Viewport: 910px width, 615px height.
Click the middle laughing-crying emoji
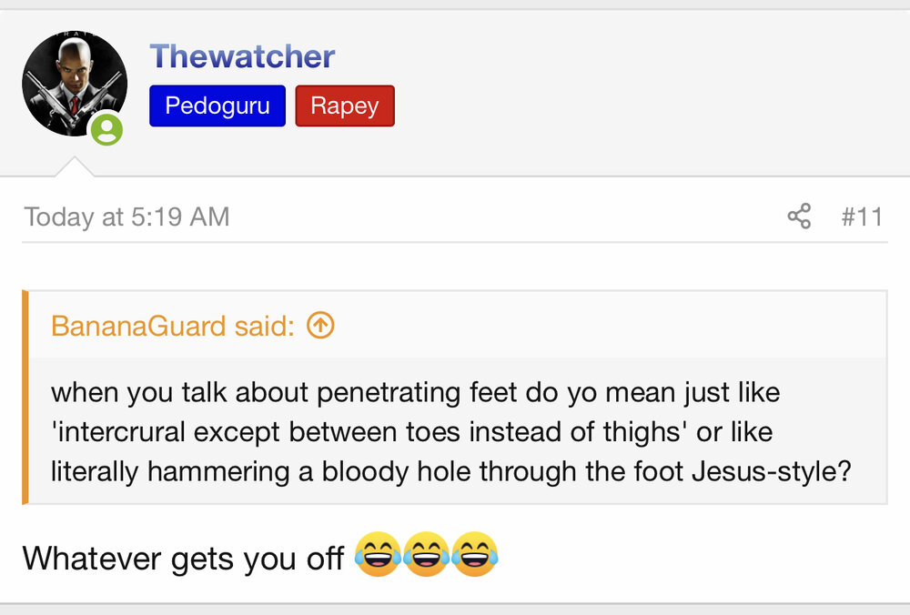coord(427,556)
